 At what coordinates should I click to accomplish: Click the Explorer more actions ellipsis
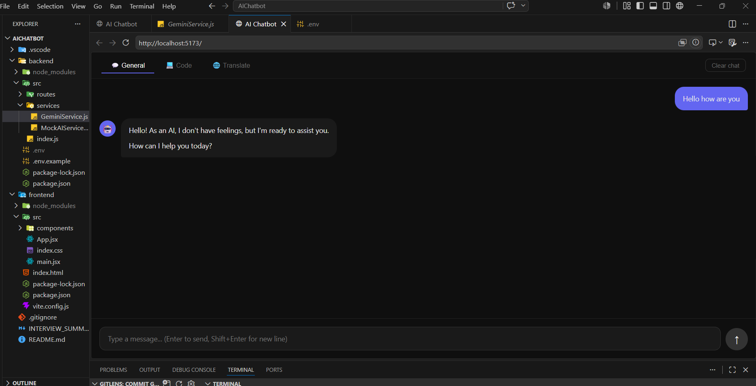[78, 24]
